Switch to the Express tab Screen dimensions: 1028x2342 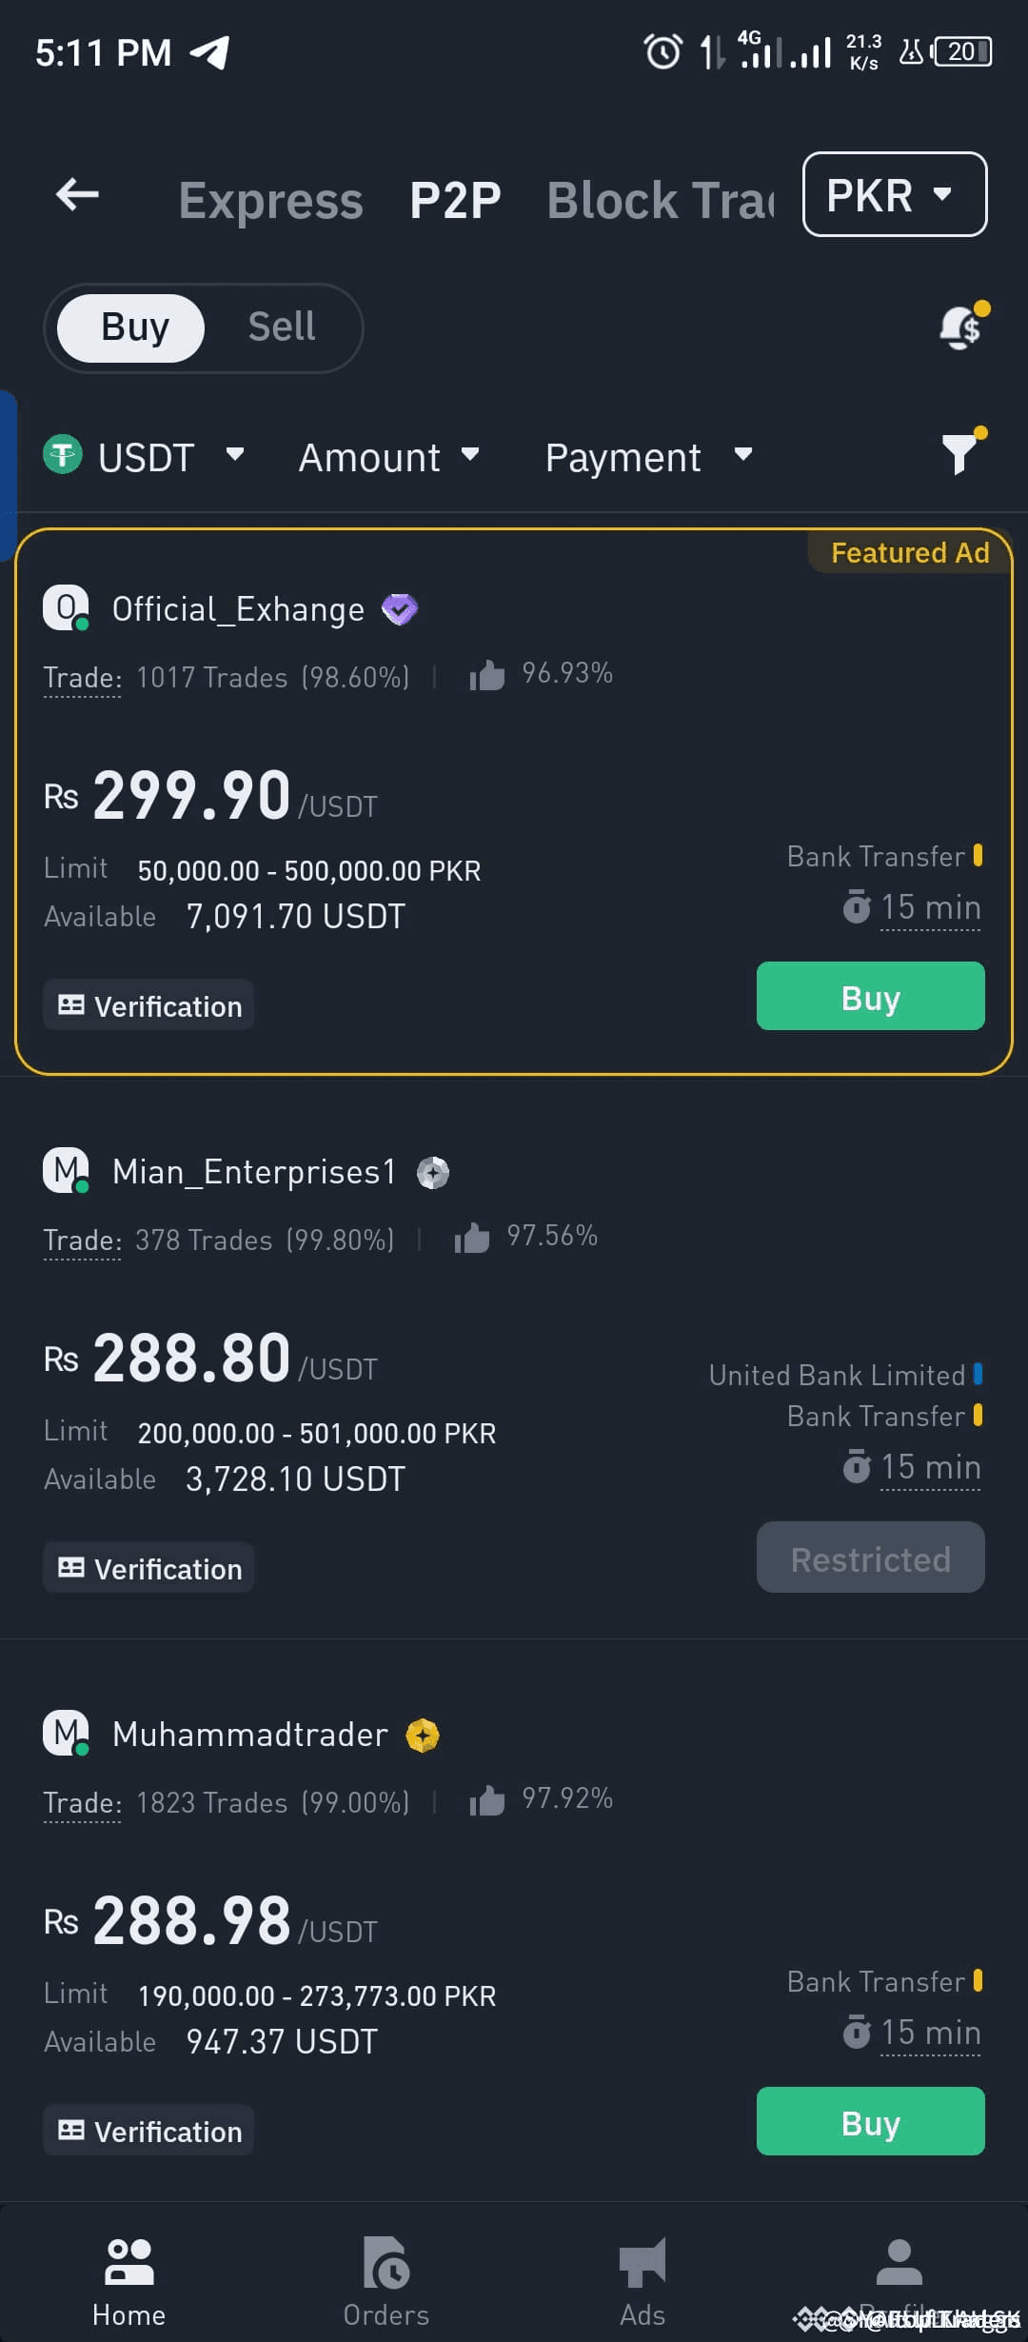coord(270,199)
